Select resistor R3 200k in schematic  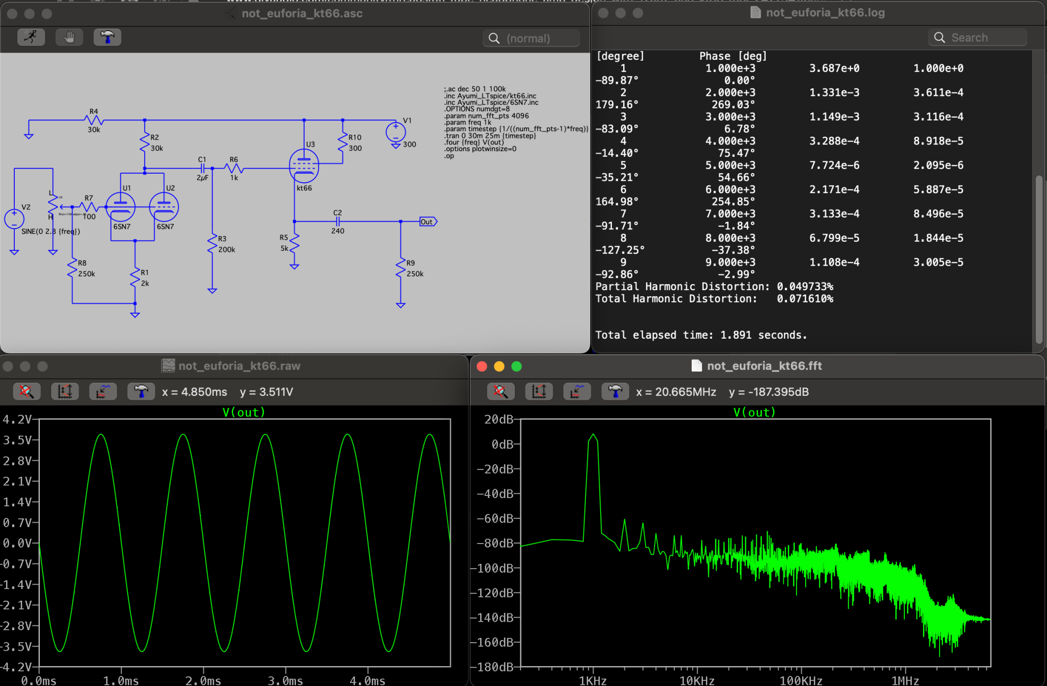point(212,244)
